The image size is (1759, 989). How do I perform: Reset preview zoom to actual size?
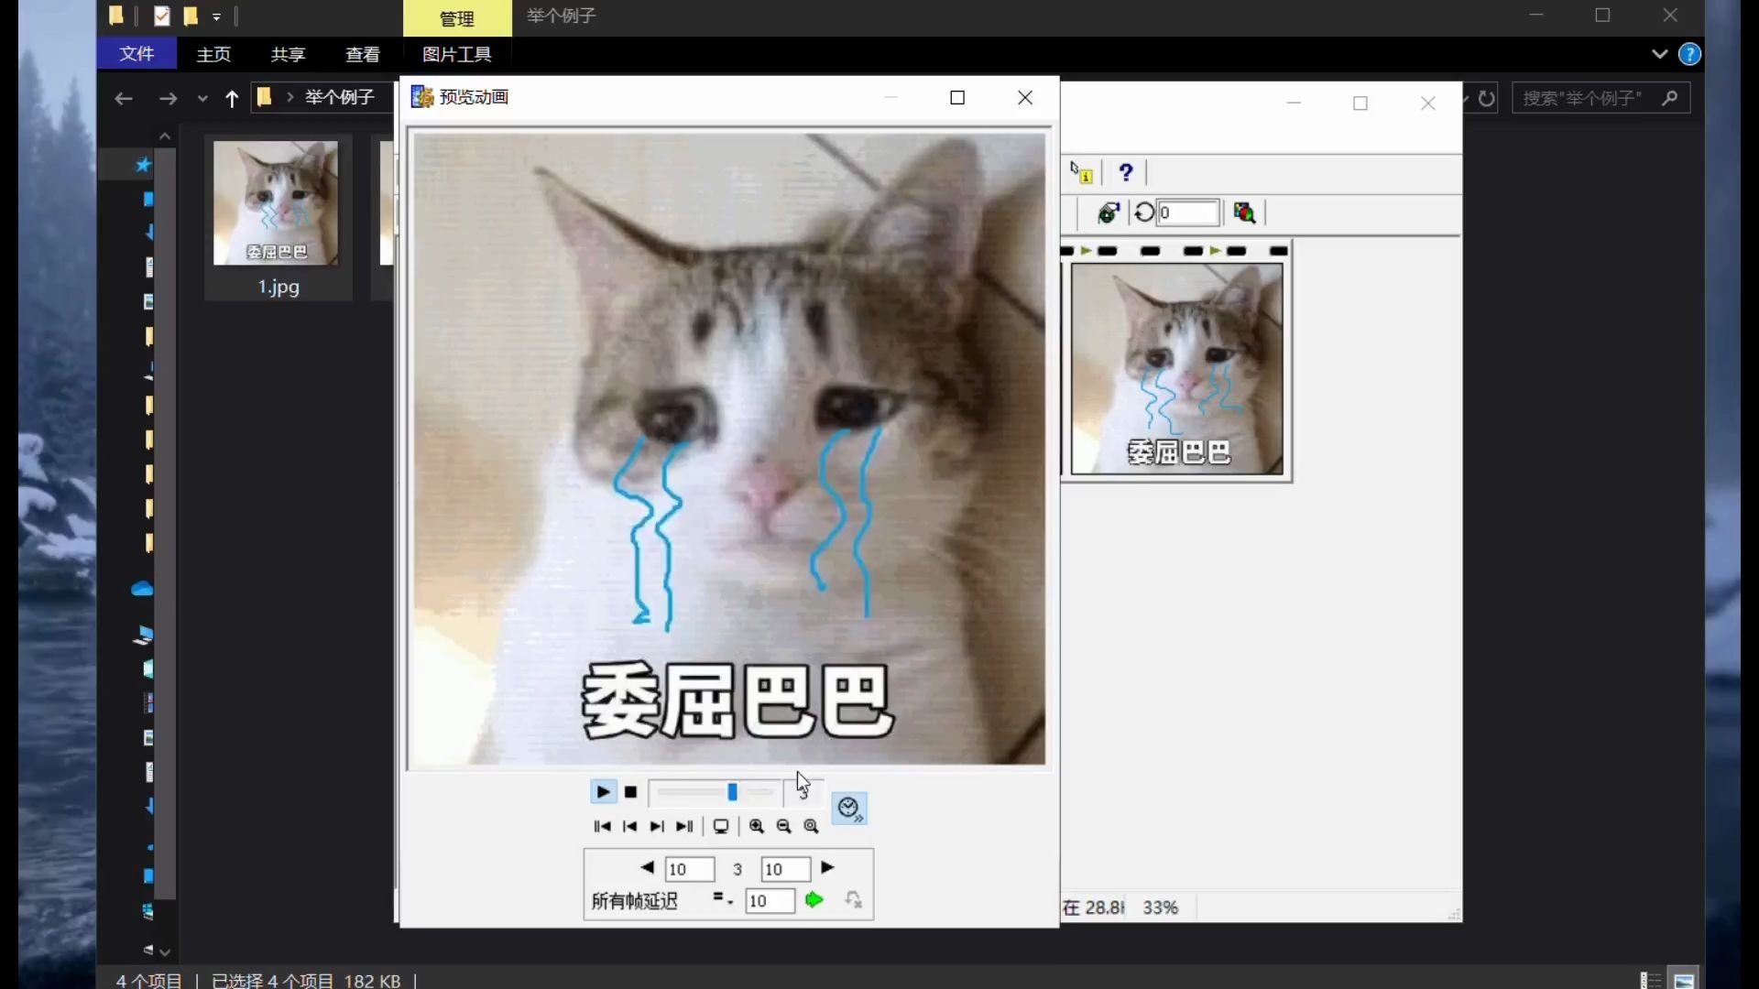tap(812, 826)
